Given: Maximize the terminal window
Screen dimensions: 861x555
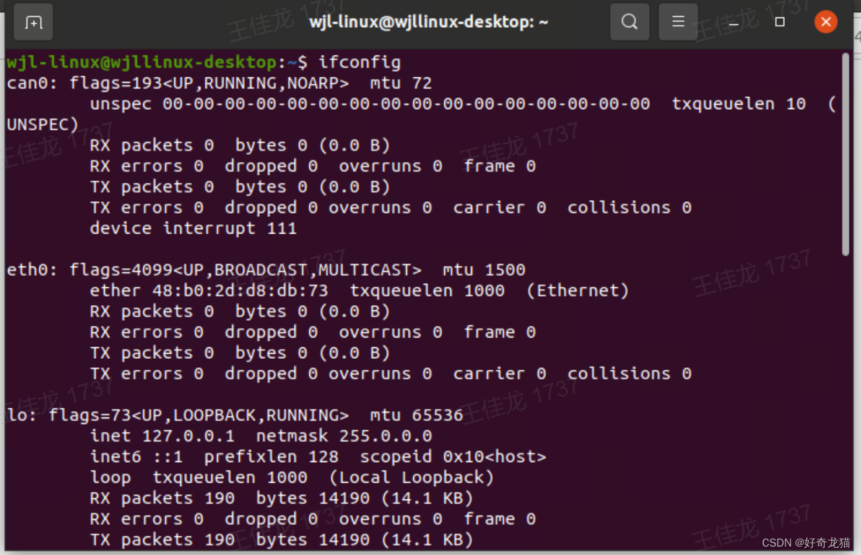Looking at the screenshot, I should coord(780,22).
